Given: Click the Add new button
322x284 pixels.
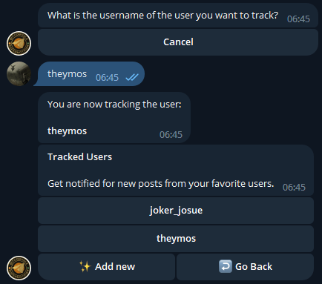Looking at the screenshot, I should (107, 267).
